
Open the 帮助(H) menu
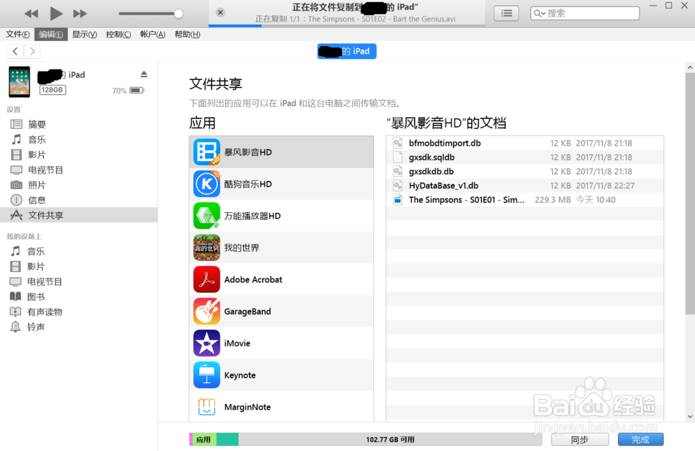[187, 34]
